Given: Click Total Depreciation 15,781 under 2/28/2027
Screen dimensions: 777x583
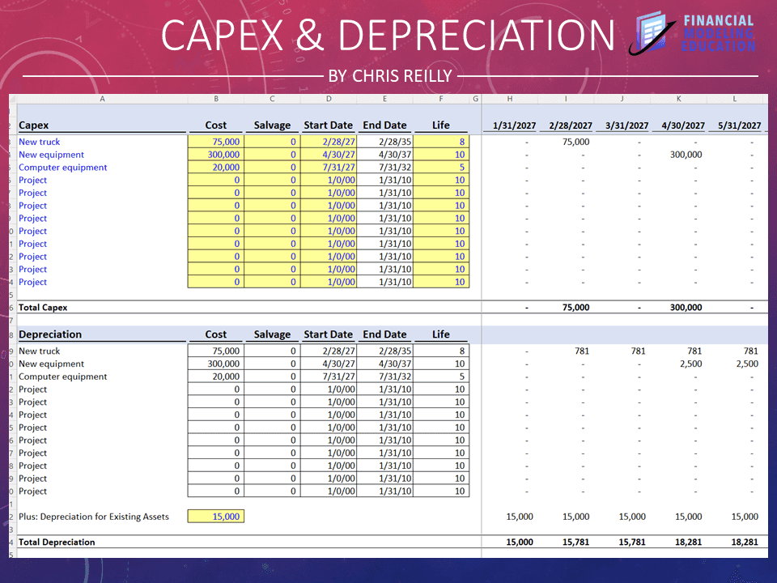Looking at the screenshot, I should (x=575, y=543).
